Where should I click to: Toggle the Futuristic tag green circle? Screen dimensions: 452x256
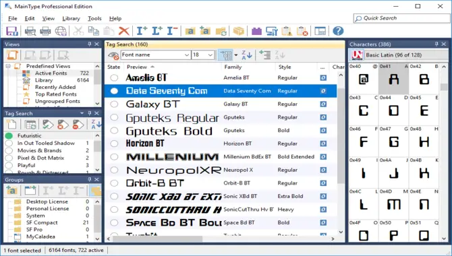9,135
